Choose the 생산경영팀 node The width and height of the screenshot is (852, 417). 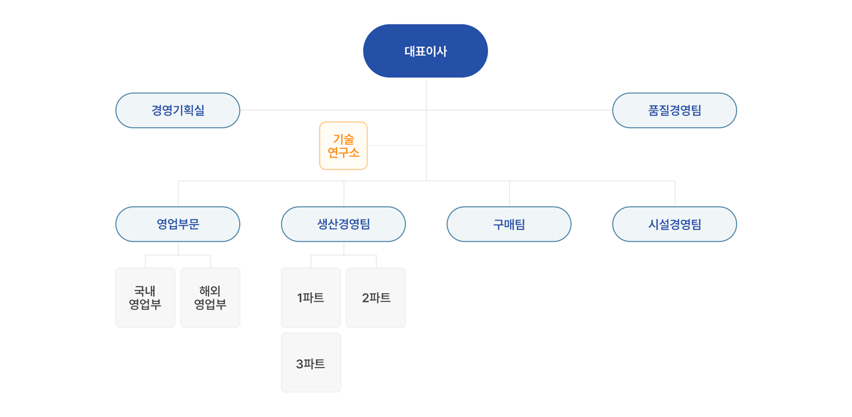343,224
